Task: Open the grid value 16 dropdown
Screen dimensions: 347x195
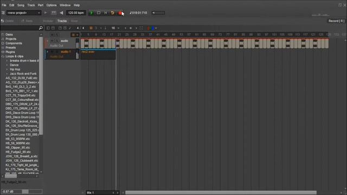Action: click(x=115, y=28)
